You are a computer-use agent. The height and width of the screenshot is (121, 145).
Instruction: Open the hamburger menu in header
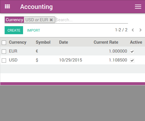138,7
